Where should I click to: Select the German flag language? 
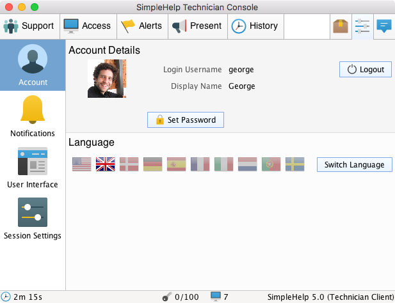[x=152, y=164]
